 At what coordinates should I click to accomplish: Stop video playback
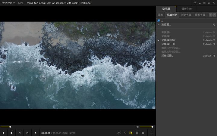click(11, 133)
